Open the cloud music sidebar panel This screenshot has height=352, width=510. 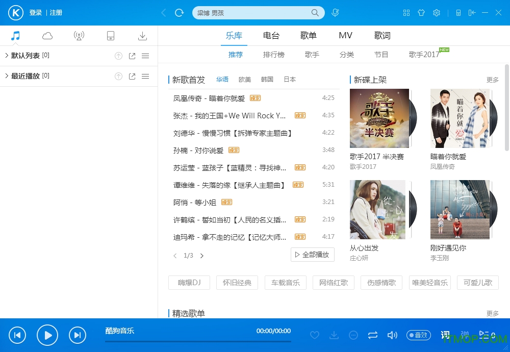click(47, 36)
